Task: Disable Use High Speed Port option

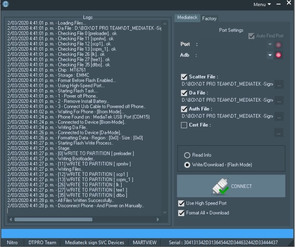Action: (x=181, y=203)
